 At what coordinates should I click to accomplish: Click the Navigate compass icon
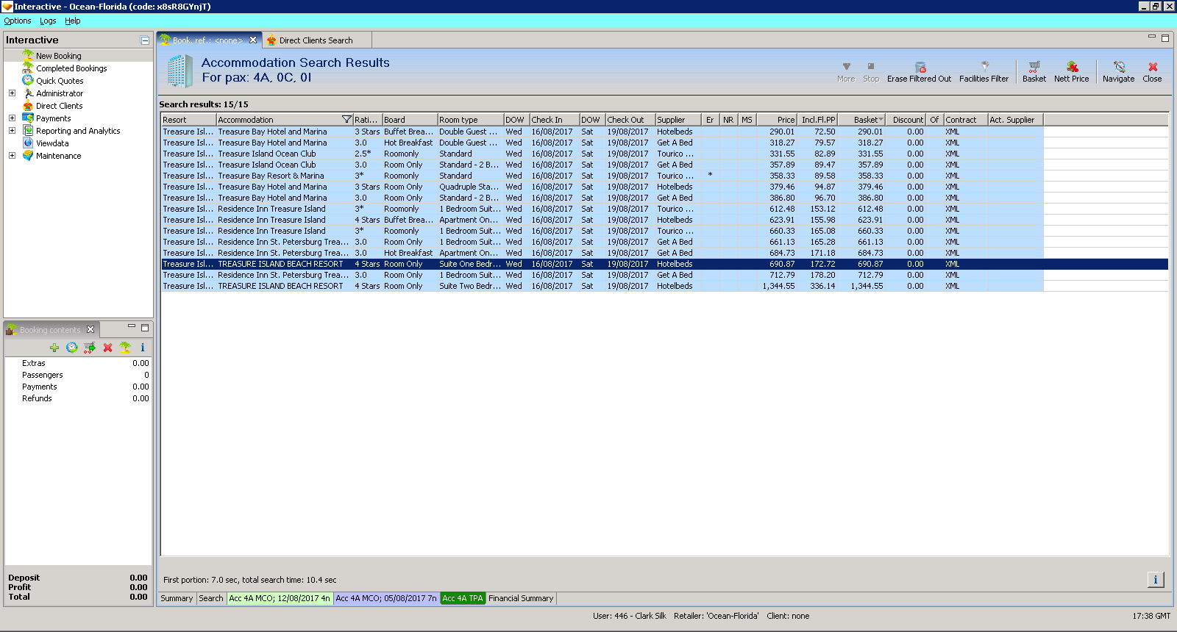coord(1119,67)
